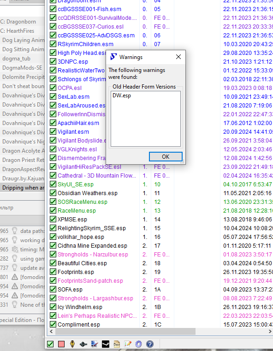The width and height of the screenshot is (273, 351).
Task: Select the RelightingSkyrim_SSE.esp plugin row
Action: click(x=92, y=228)
